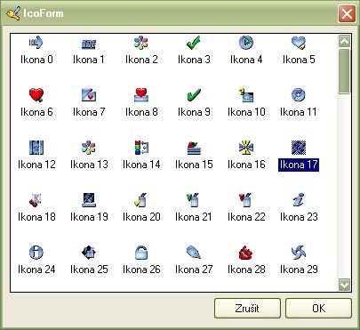
Task: Select the yellow cross icon above Ikona 16
Action: coord(246,148)
